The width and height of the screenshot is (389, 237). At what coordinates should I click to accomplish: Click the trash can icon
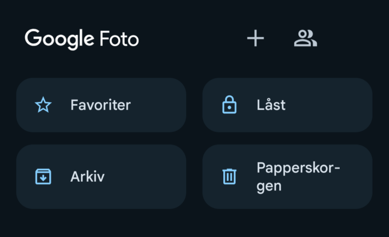229,176
